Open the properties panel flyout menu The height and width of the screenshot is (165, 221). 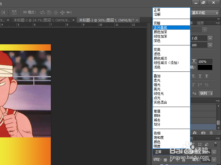218,138
